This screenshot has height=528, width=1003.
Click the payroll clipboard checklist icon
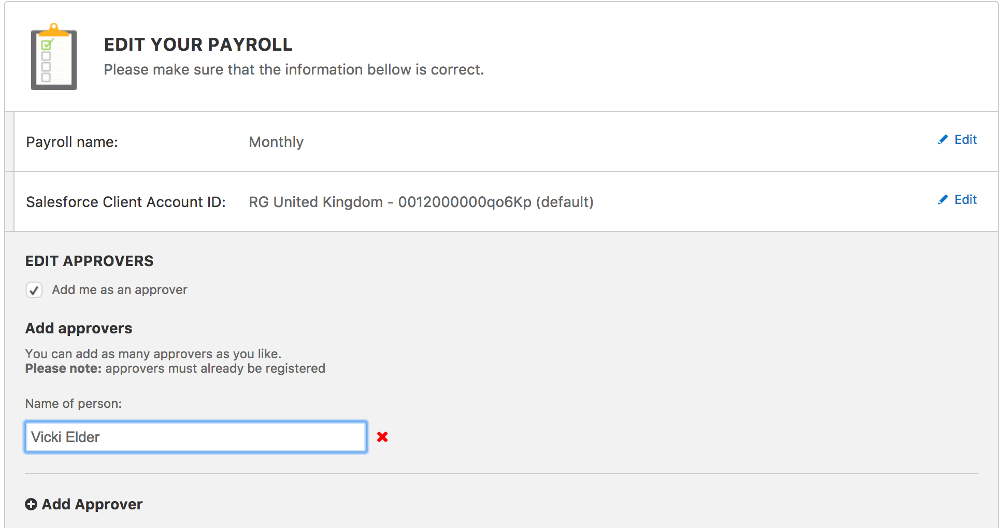point(54,56)
